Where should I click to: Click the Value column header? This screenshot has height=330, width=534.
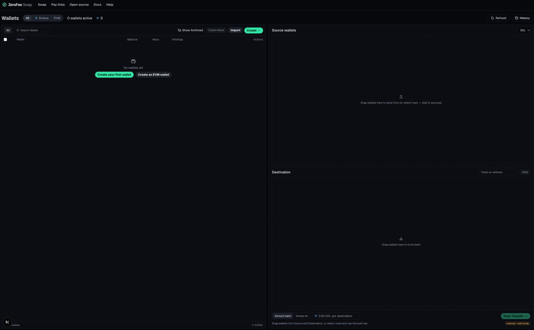tap(155, 40)
